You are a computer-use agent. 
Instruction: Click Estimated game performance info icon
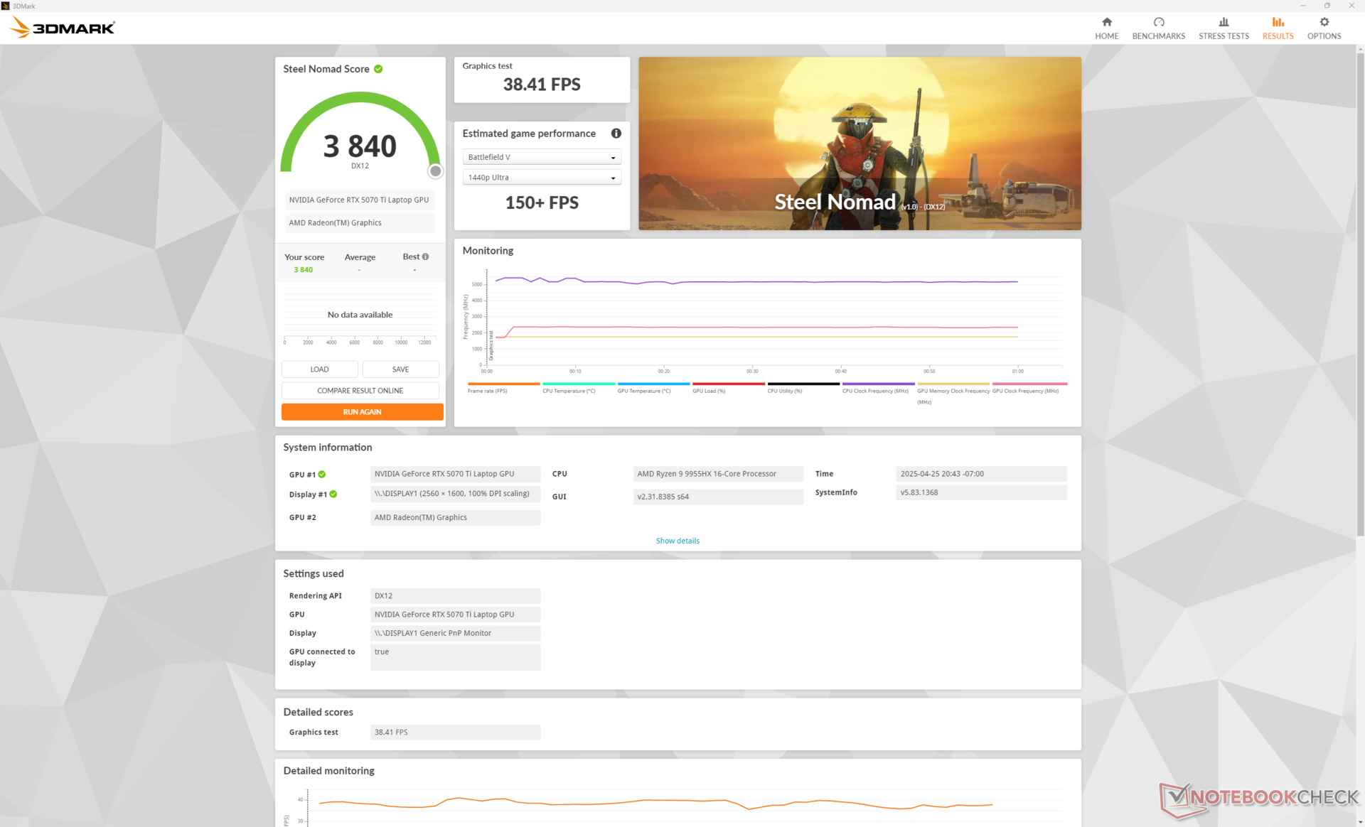pyautogui.click(x=616, y=134)
